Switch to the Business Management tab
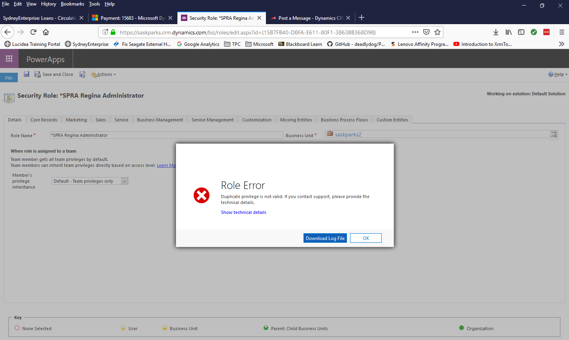The height and width of the screenshot is (340, 569). point(160,120)
